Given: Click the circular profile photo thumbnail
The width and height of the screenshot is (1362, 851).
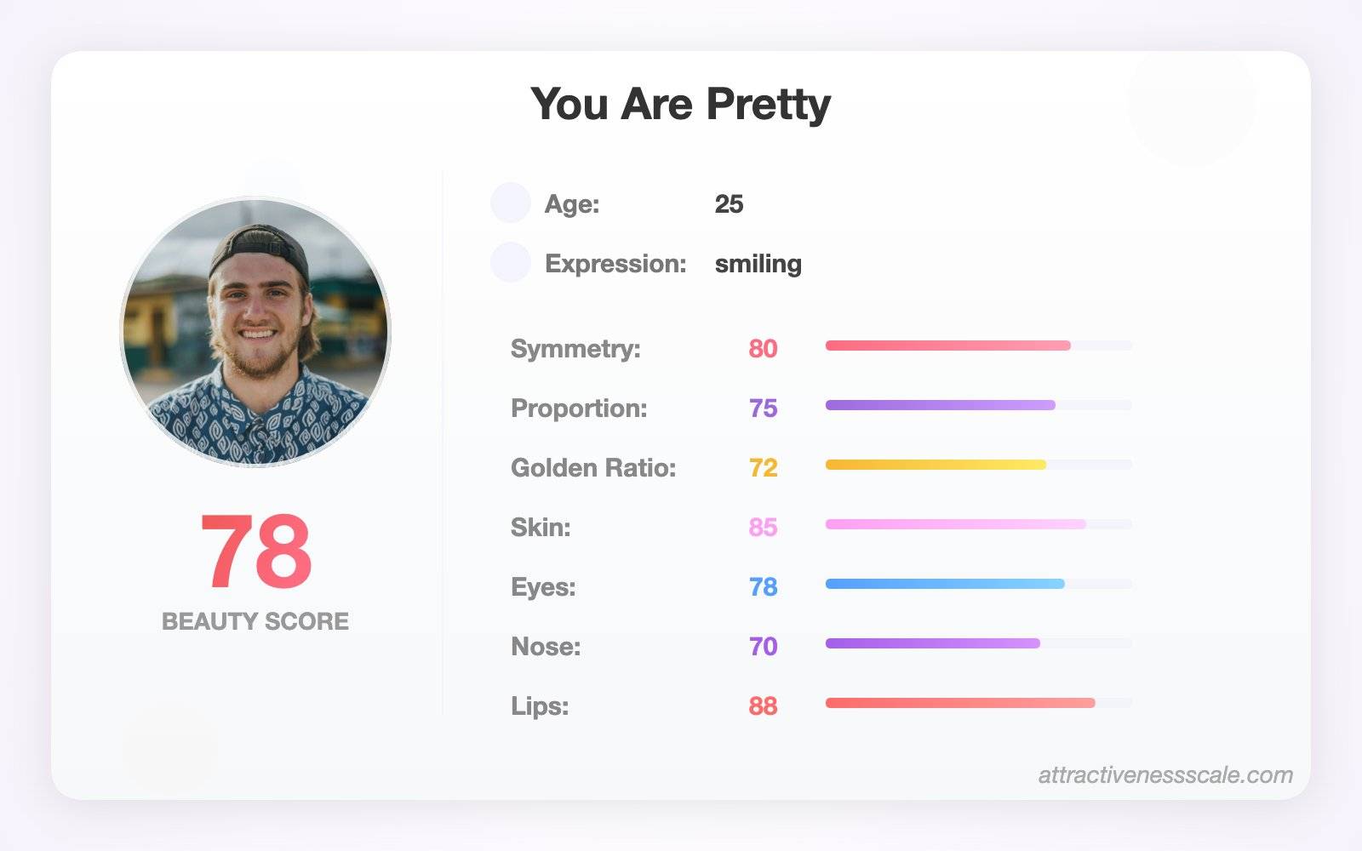Looking at the screenshot, I should (255, 332).
